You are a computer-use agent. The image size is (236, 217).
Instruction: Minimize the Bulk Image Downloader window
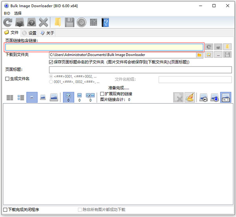click(x=201, y=6)
